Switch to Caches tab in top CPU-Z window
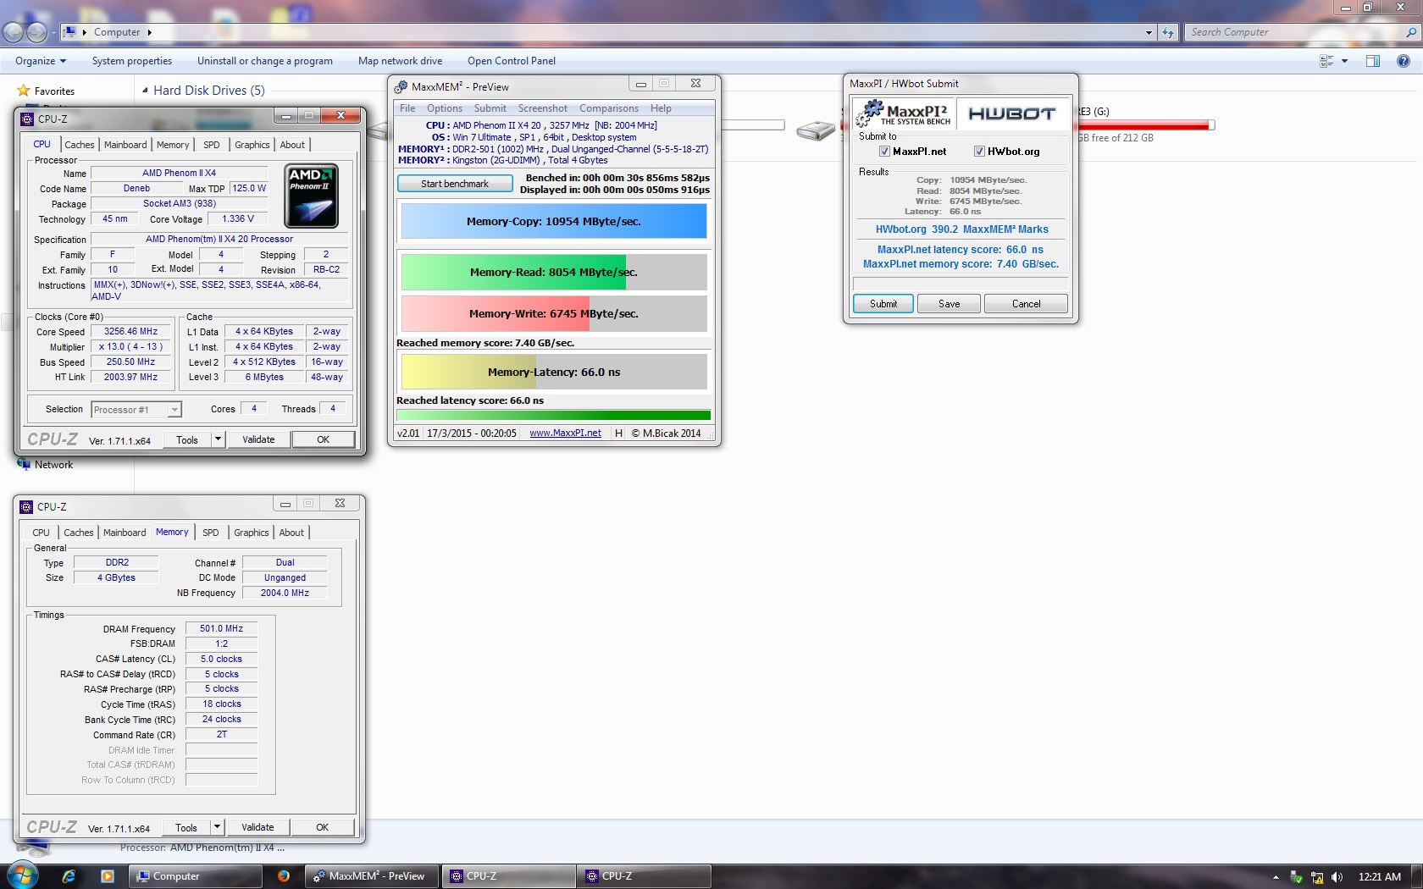This screenshot has height=889, width=1423. [x=80, y=145]
